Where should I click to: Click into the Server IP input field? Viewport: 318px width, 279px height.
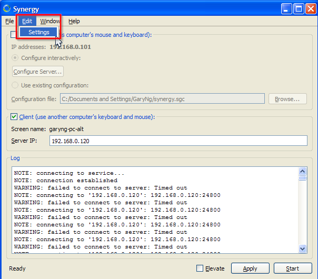point(178,141)
